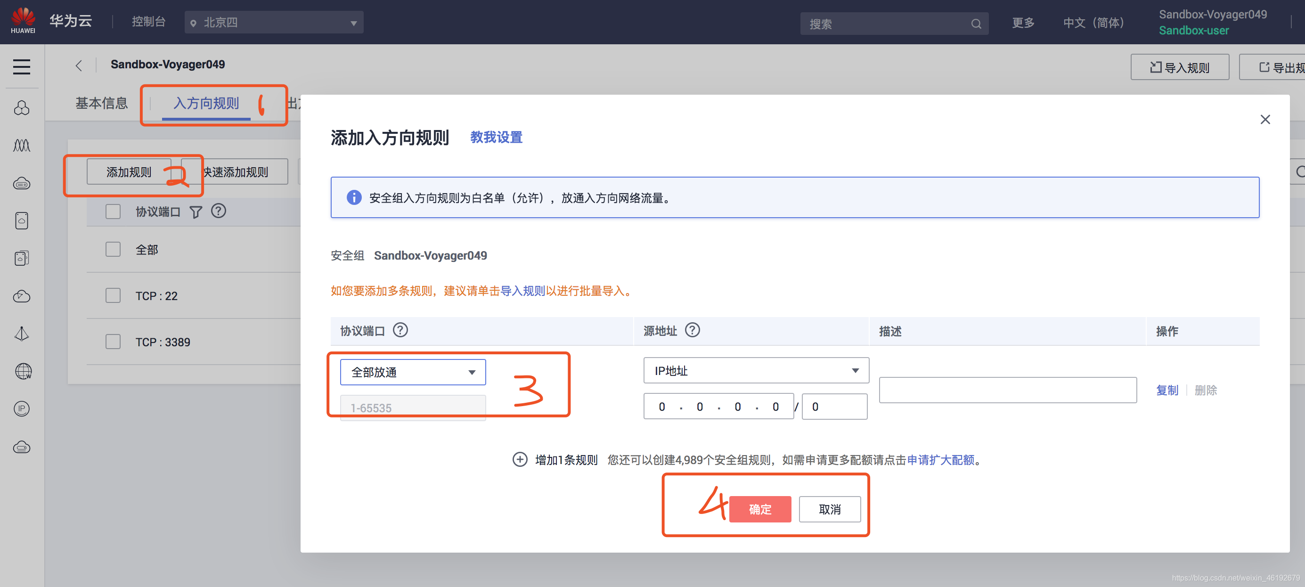Open the three-circles service icon in sidebar
Image resolution: width=1305 pixels, height=587 pixels.
[22, 107]
